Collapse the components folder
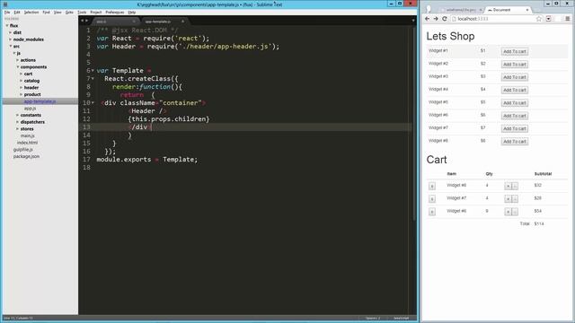The image size is (575, 323). [x=17, y=67]
